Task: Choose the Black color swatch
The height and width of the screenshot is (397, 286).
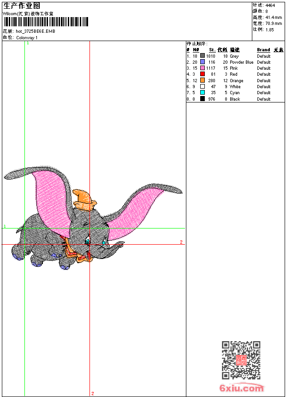Action: click(x=203, y=99)
